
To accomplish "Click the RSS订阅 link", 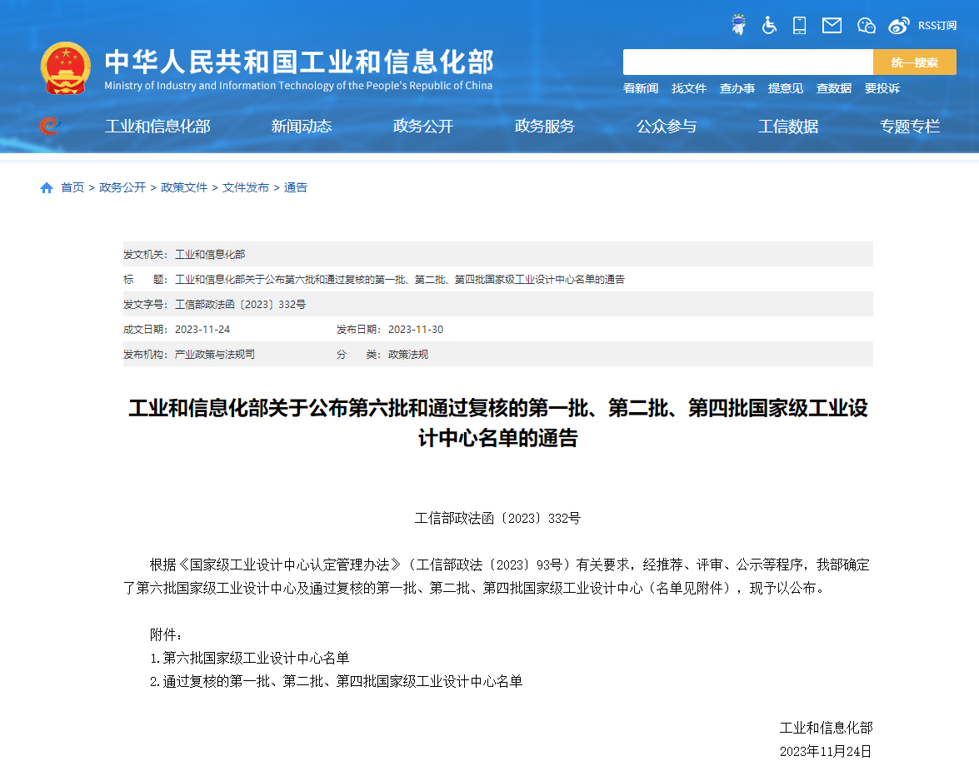I will (x=937, y=25).
